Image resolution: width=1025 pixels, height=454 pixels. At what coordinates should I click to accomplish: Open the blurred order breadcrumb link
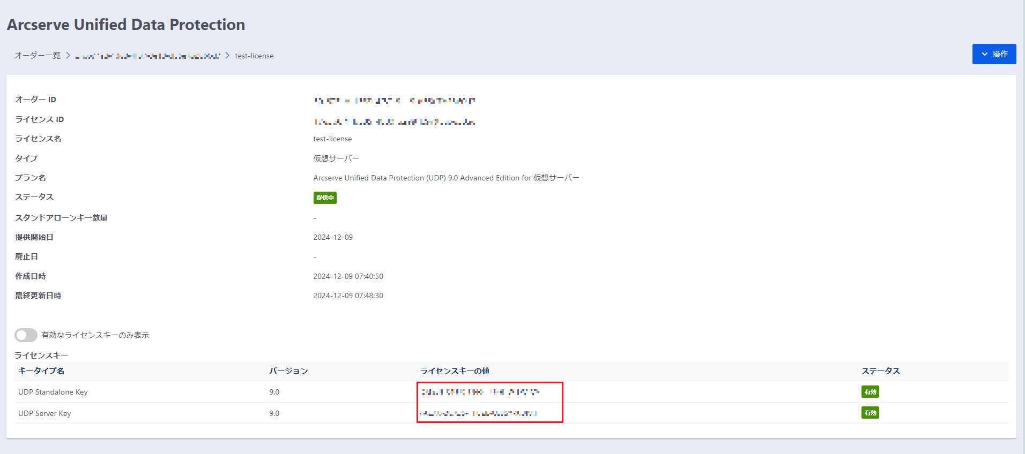point(148,56)
